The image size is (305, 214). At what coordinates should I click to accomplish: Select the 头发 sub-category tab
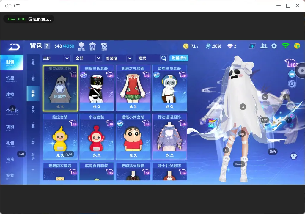[x=33, y=109]
